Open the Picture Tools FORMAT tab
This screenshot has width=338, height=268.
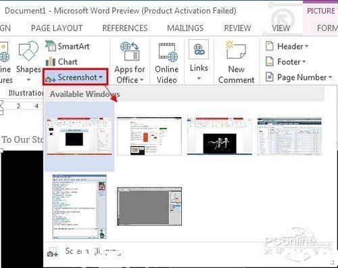(327, 28)
